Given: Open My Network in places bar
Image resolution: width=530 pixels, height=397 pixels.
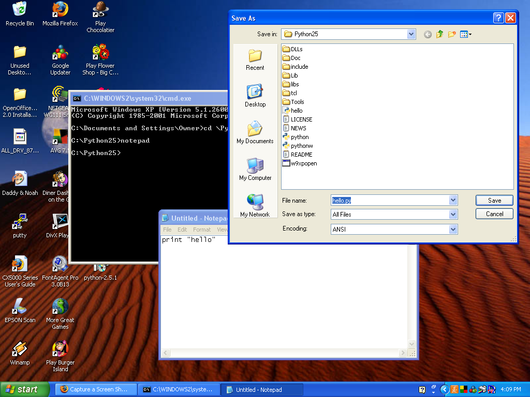Looking at the screenshot, I should 255,206.
